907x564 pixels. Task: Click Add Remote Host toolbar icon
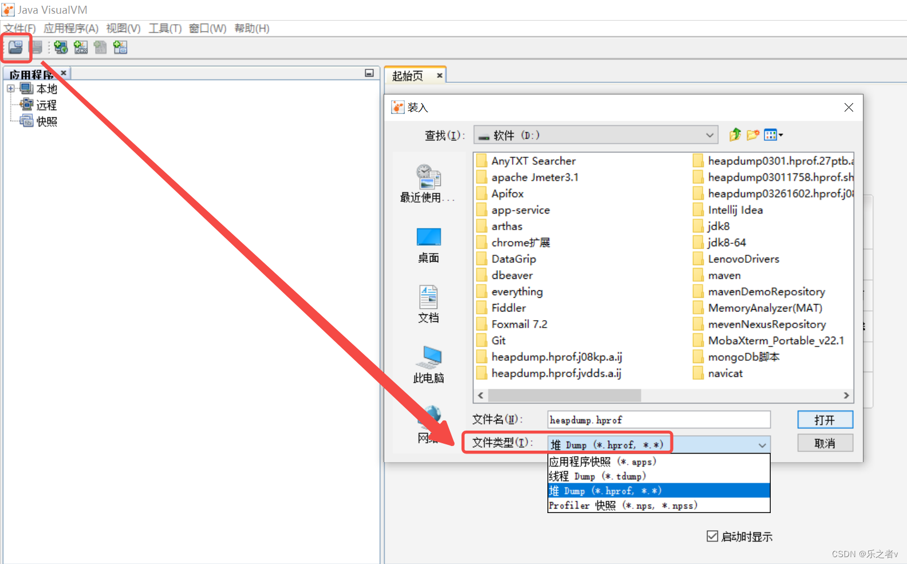[x=61, y=48]
